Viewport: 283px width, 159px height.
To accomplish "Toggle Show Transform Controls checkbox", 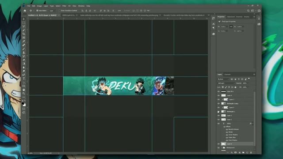I will (59, 11).
